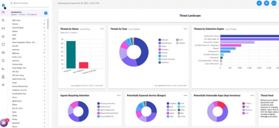Screen dimensions: 279x128
Task: Open the dashboard more-options ellipsis button
Action: click(274, 3)
